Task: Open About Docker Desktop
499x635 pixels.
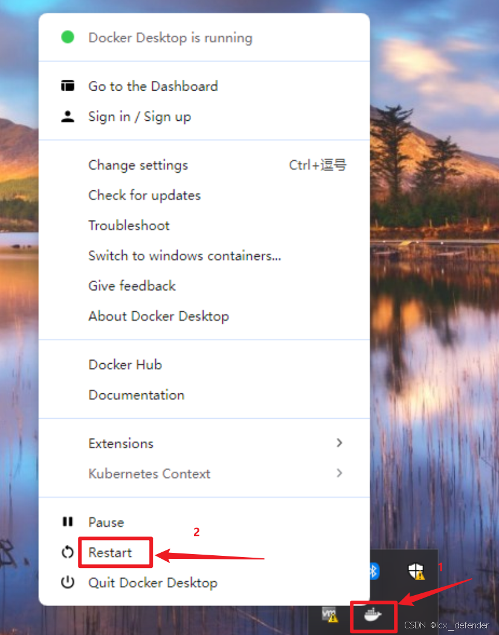Action: tap(159, 316)
